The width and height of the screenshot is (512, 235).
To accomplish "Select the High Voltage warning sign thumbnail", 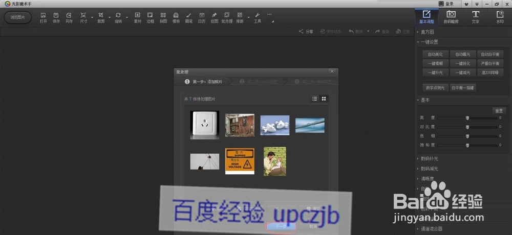I will (x=240, y=161).
